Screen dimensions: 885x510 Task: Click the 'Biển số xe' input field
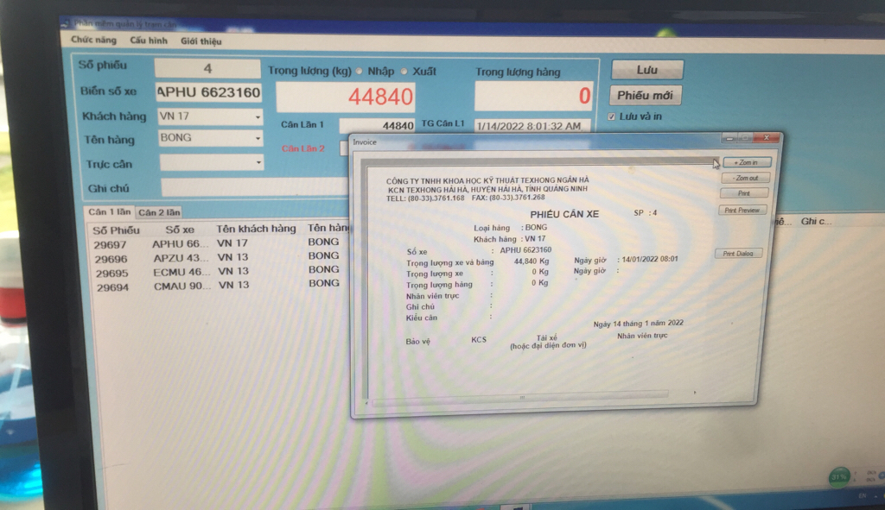207,91
